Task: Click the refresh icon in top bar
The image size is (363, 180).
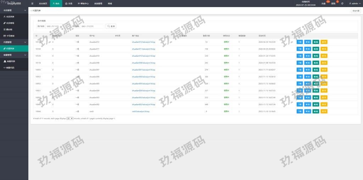Action: tap(342, 4)
